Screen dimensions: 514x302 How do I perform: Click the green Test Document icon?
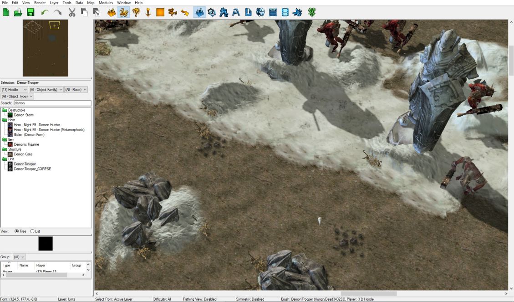312,12
